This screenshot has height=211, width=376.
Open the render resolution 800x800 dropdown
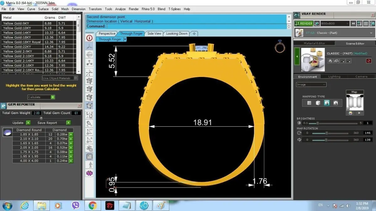pos(335,23)
